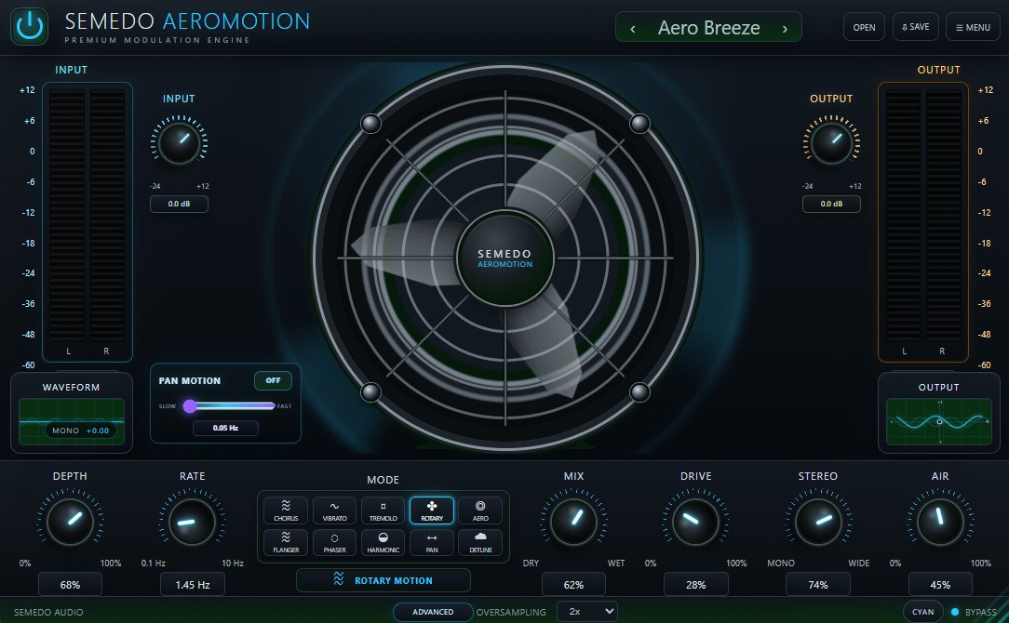Click the Output waveform scope display

[939, 422]
